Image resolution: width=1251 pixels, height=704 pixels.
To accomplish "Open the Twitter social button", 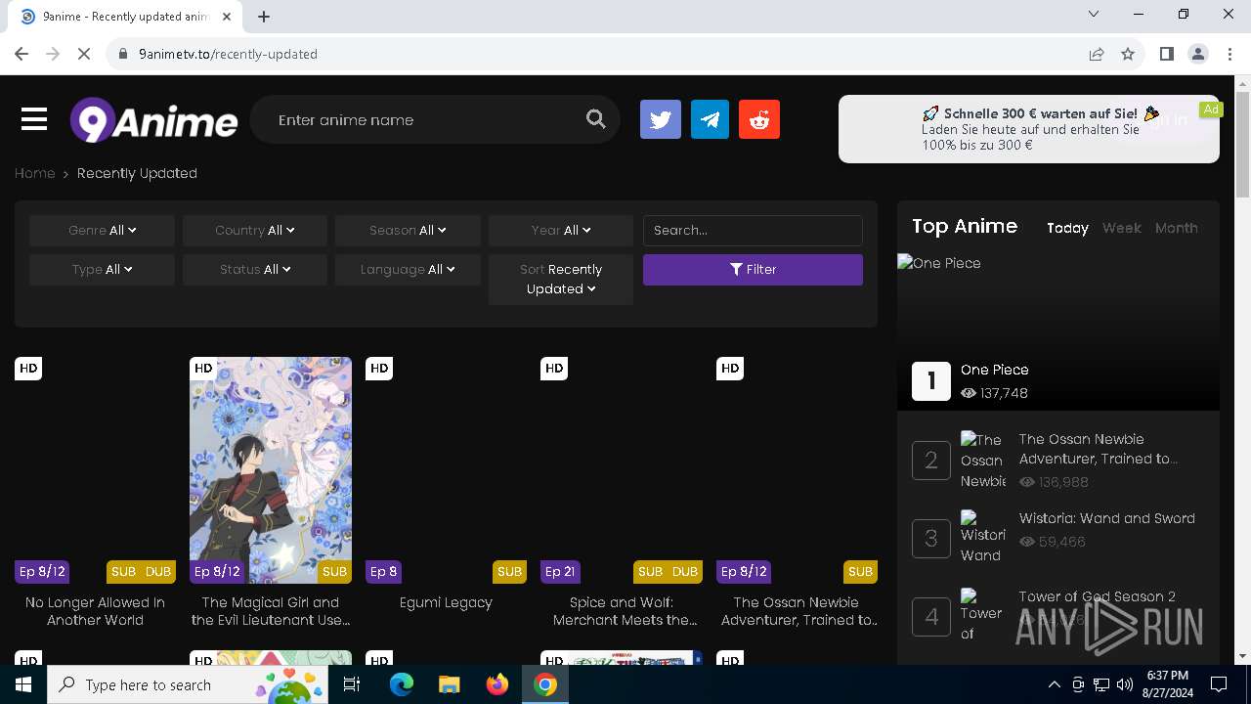I will (x=661, y=119).
